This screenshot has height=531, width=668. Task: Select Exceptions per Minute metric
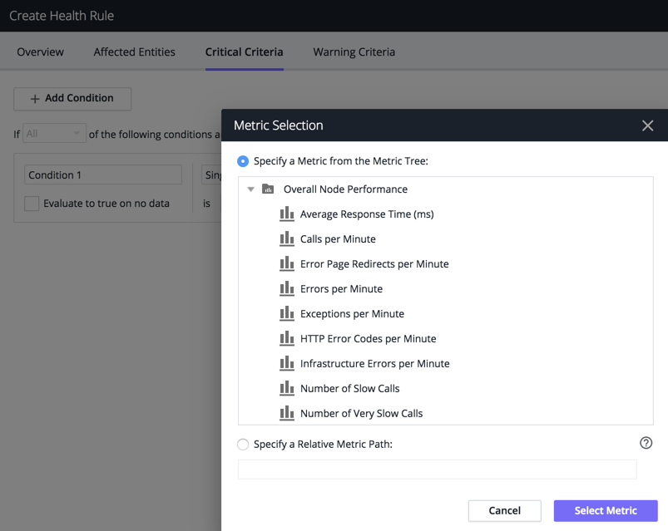click(x=352, y=313)
